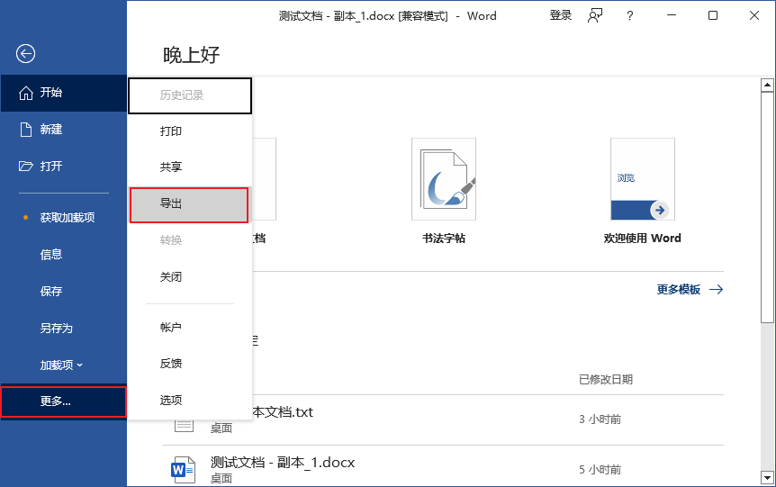
Task: Click the 登录 sign-in button
Action: pos(561,16)
